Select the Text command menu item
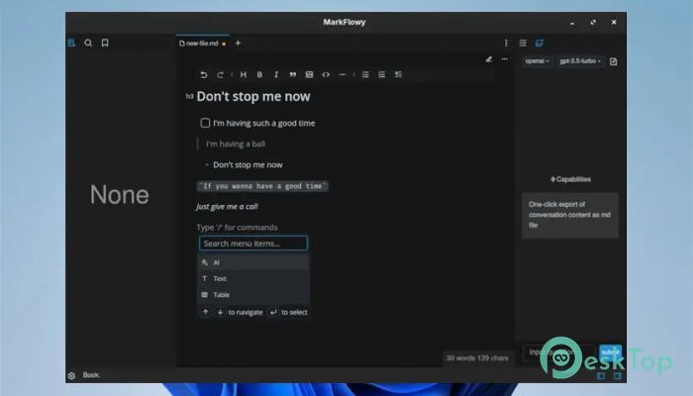 pyautogui.click(x=253, y=278)
